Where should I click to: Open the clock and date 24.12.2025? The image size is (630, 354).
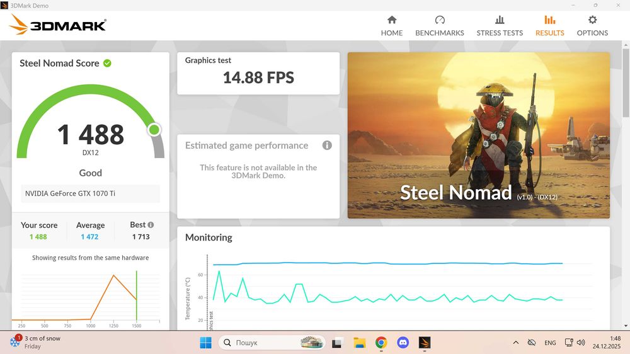606,343
